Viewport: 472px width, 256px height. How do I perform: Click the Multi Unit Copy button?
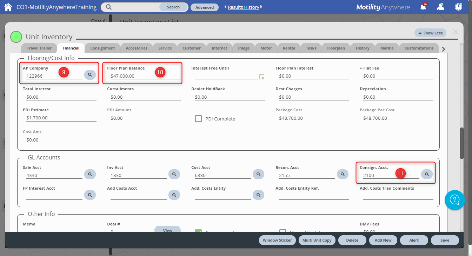tap(317, 240)
